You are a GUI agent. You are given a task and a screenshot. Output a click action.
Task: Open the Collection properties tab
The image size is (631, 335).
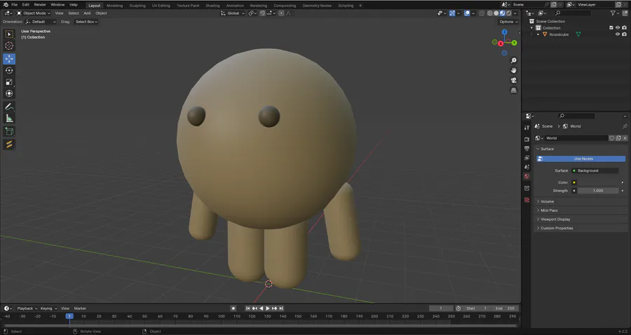(527, 189)
